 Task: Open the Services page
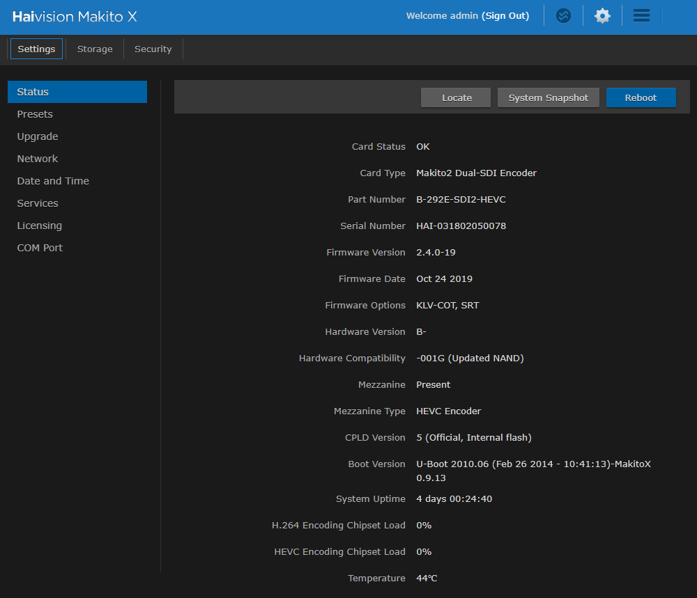coord(37,203)
